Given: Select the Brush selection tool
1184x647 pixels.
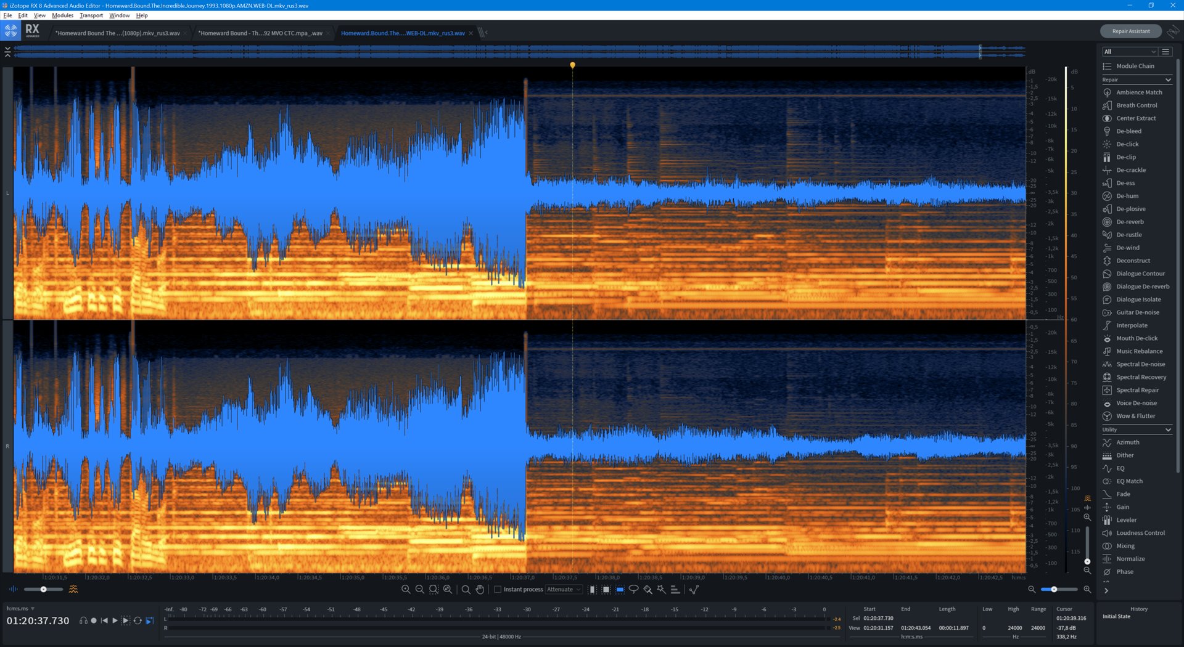Looking at the screenshot, I should click(647, 590).
